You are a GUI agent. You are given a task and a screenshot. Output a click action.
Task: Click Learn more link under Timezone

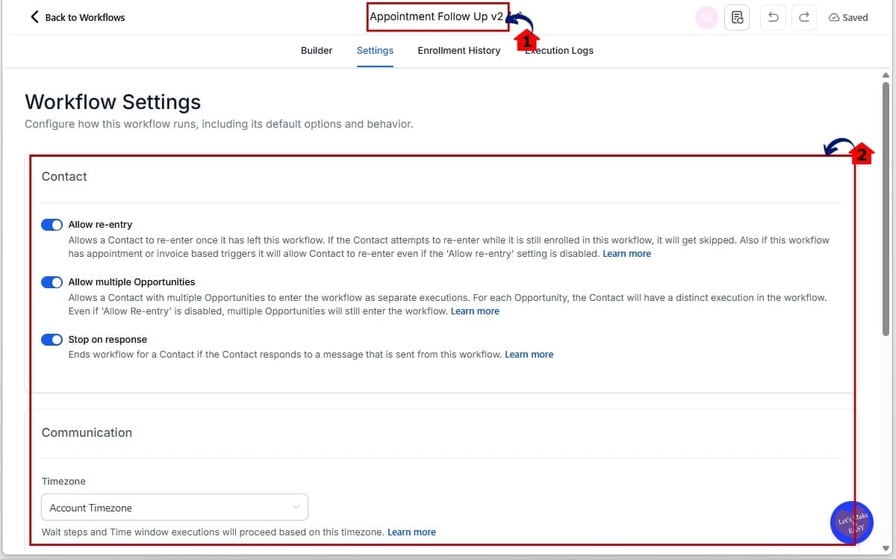411,532
